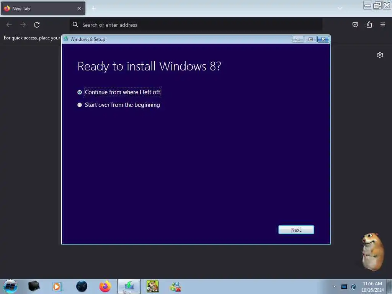Launch media player from taskbar
Image resolution: width=392 pixels, height=294 pixels.
(x=57, y=286)
